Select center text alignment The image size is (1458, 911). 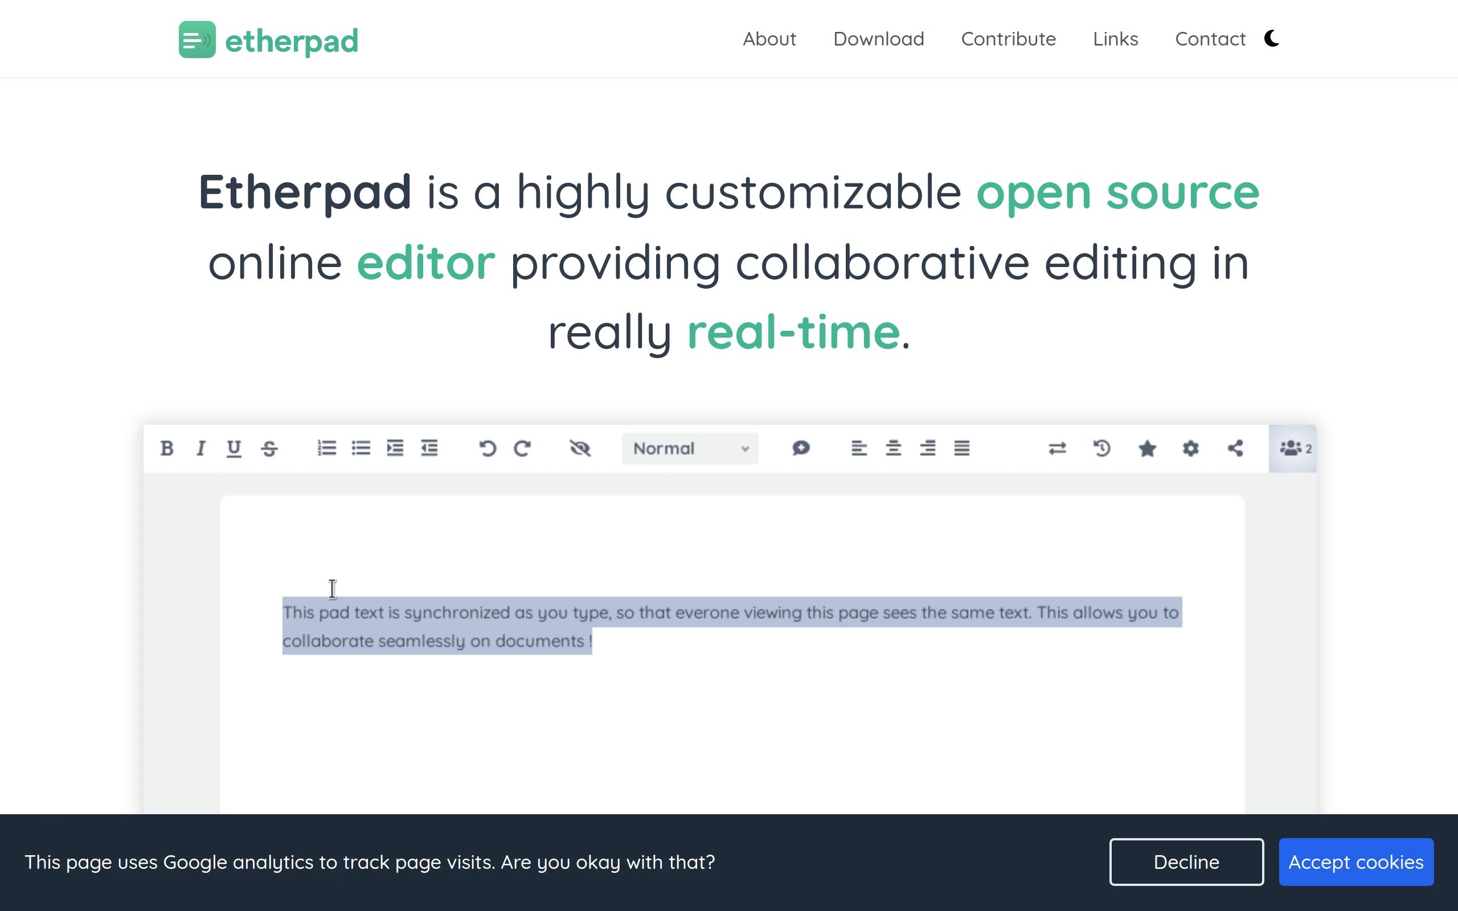click(892, 448)
